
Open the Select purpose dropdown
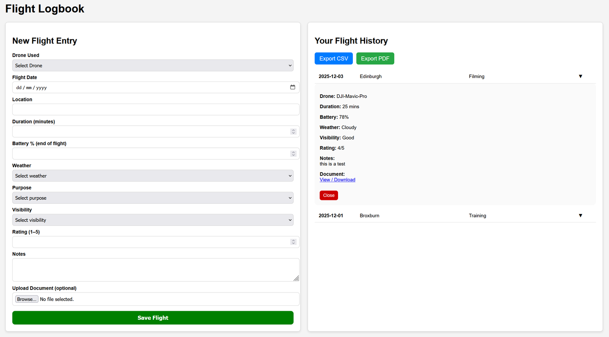pyautogui.click(x=153, y=198)
